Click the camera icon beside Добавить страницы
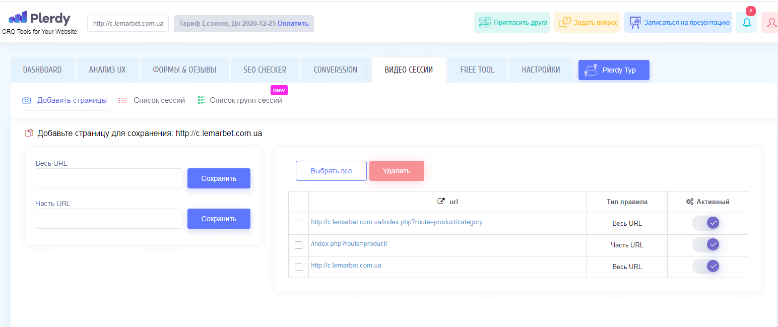The image size is (778, 327). click(27, 100)
